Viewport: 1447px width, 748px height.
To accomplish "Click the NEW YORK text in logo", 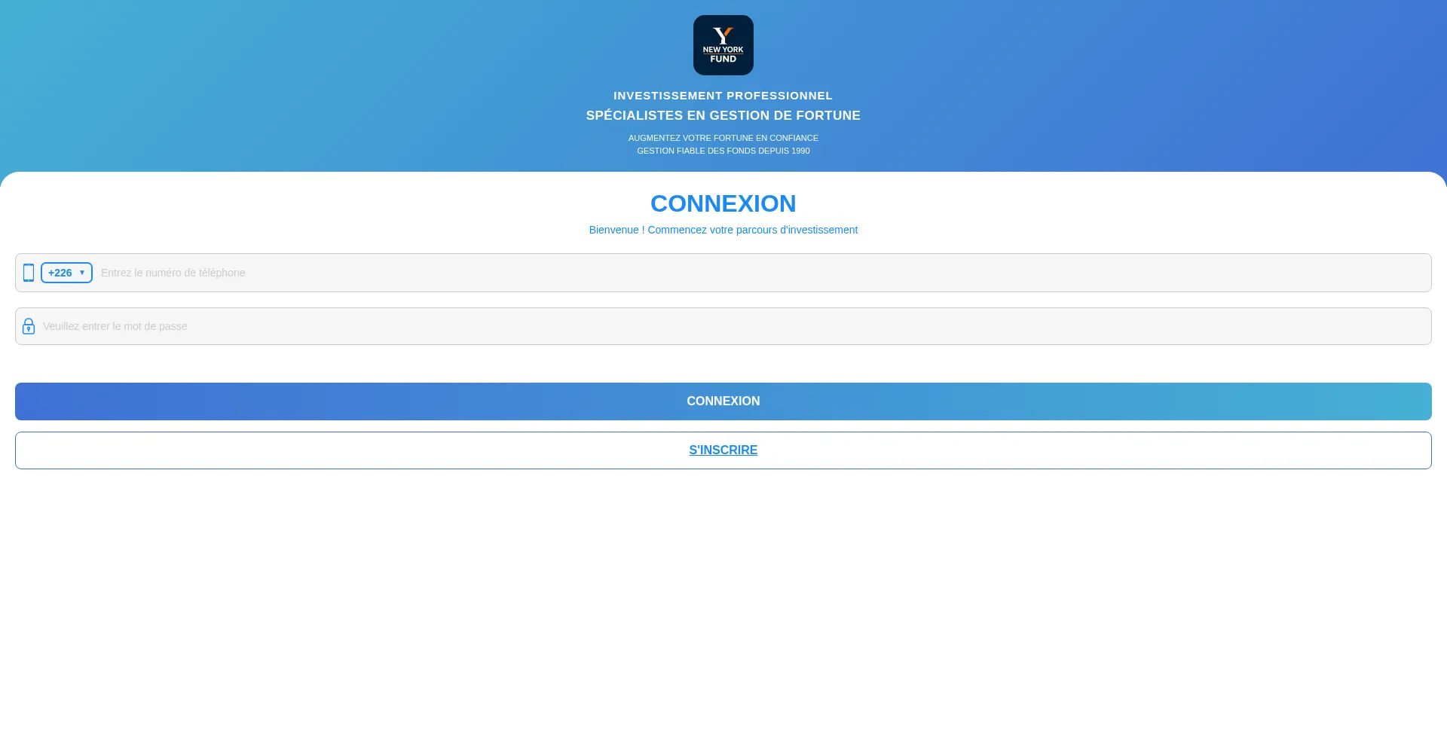I will (x=723, y=50).
